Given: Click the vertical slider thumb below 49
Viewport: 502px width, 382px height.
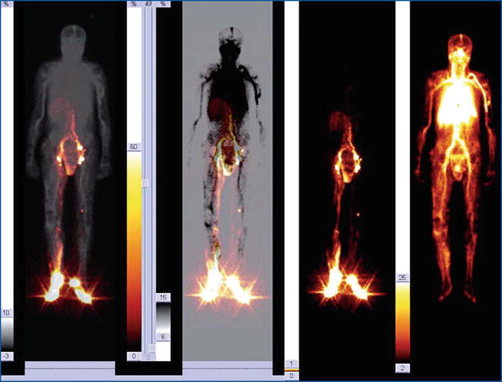Looking at the screenshot, I should tap(146, 182).
